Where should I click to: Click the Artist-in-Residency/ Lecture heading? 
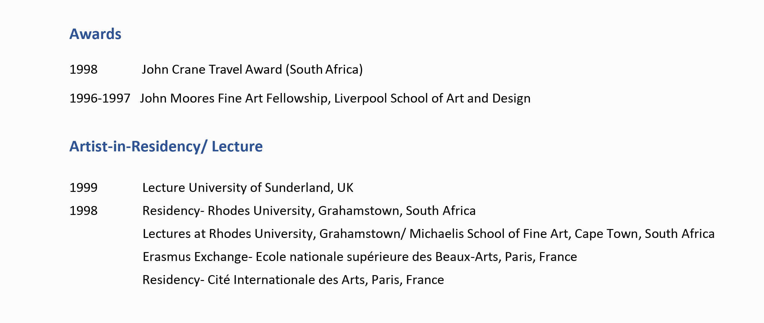(x=166, y=146)
